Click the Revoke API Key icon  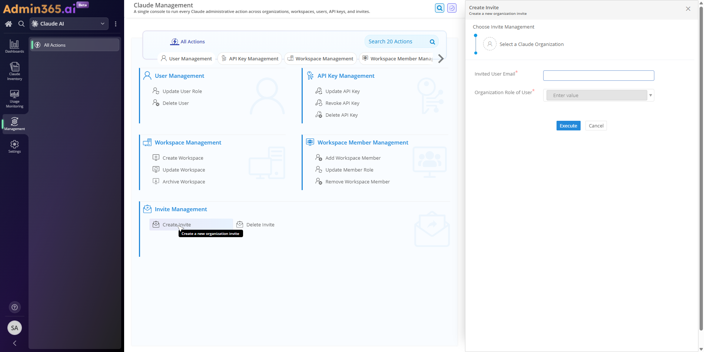point(319,103)
